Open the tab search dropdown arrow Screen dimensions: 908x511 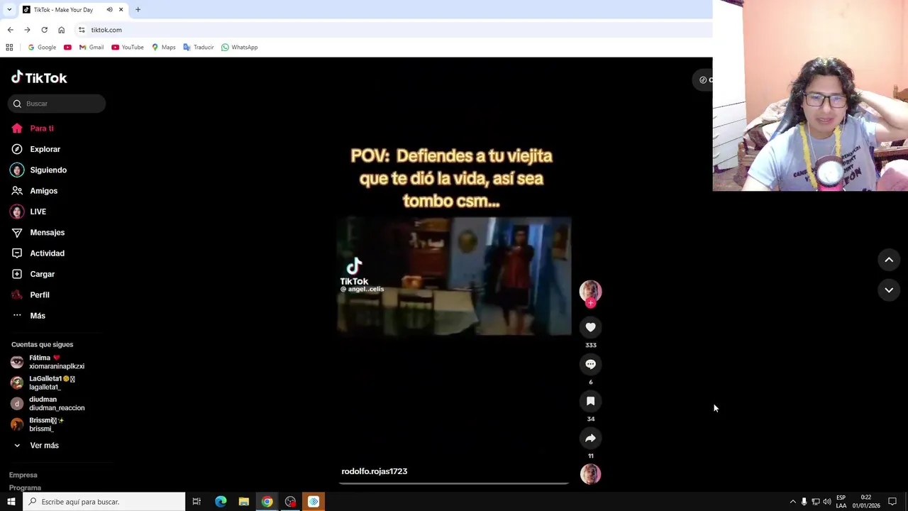pyautogui.click(x=9, y=10)
